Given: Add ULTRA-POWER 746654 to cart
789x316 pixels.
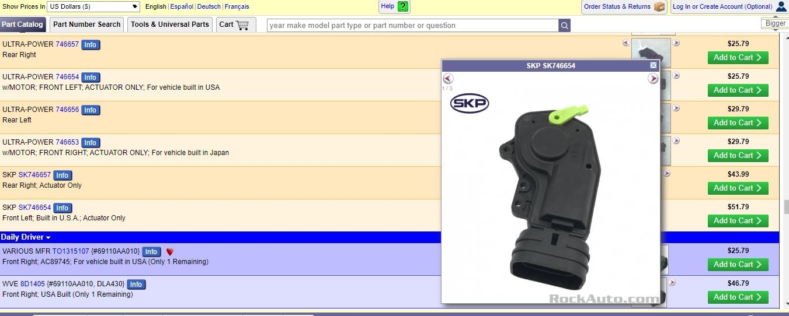Looking at the screenshot, I should 738,90.
